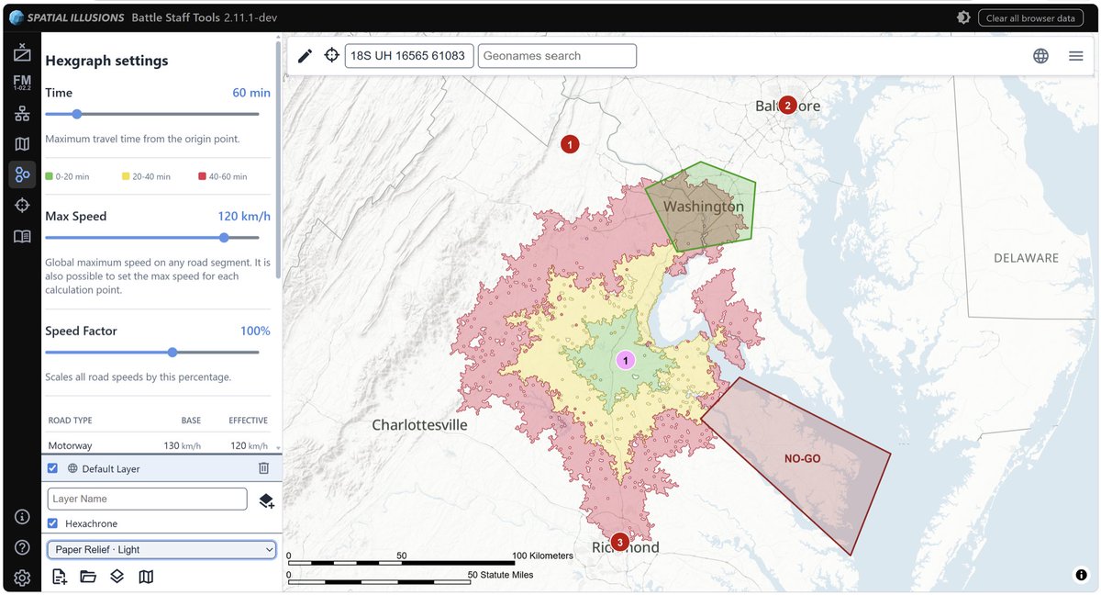Viewport: 1101px width, 595px height.
Task: Open the help question-mark icon
Action: point(22,547)
